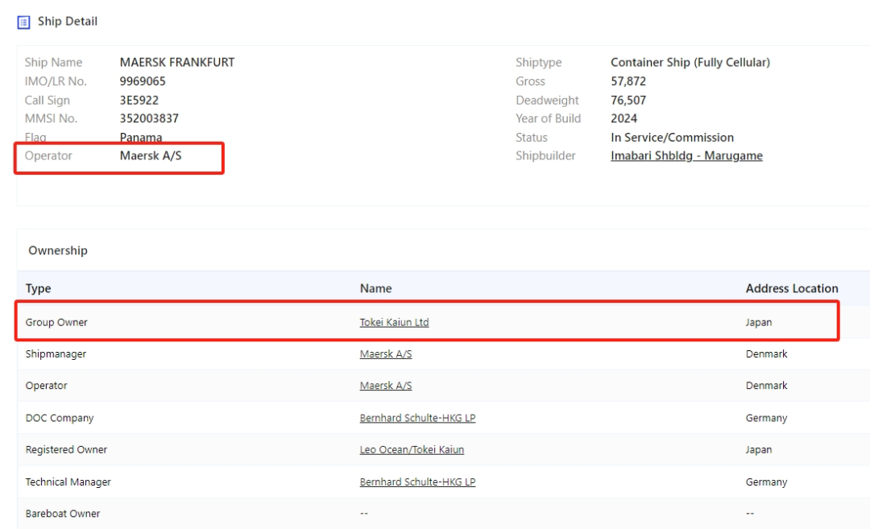
Task: Click the Group Owner type cell
Action: [56, 322]
